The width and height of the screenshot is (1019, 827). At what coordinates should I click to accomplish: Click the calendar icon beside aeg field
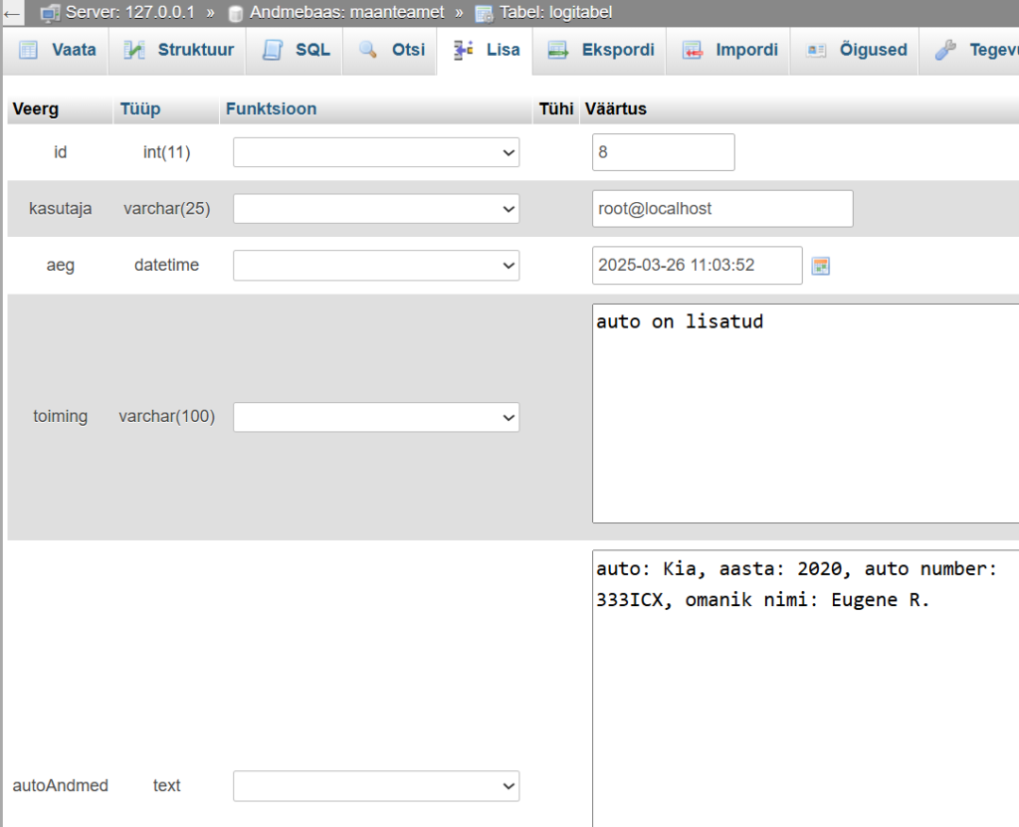[820, 266]
